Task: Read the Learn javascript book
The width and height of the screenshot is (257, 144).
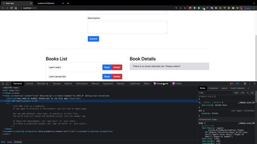Action: (107, 76)
